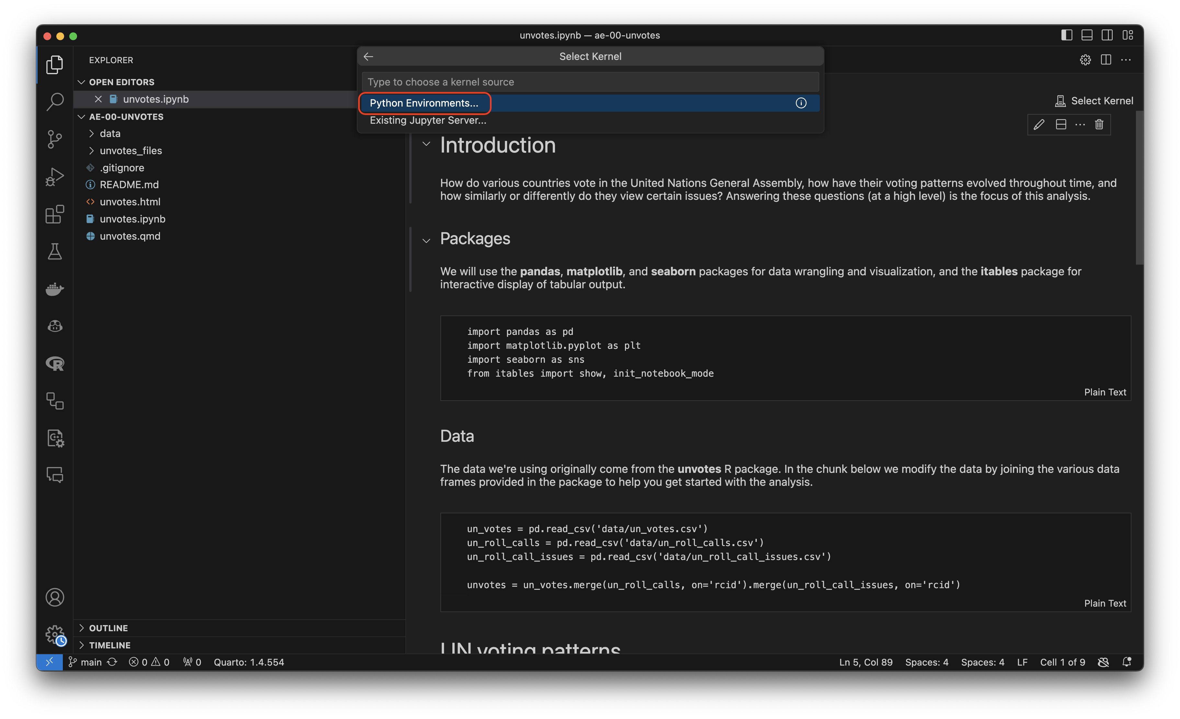
Task: Click the edit cell pencil icon
Action: coord(1038,125)
